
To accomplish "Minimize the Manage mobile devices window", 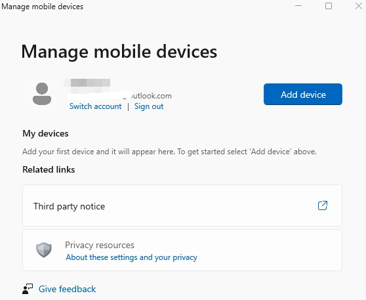I will coord(298,6).
